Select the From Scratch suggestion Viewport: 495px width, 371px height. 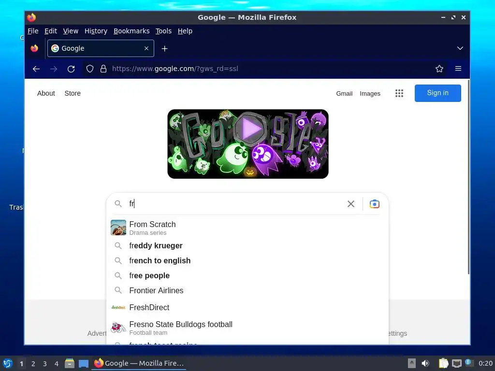pyautogui.click(x=247, y=228)
